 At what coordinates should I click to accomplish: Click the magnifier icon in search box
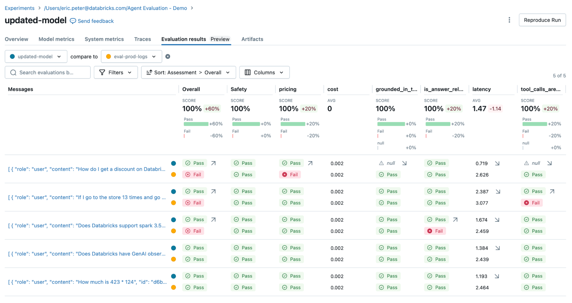click(x=13, y=73)
